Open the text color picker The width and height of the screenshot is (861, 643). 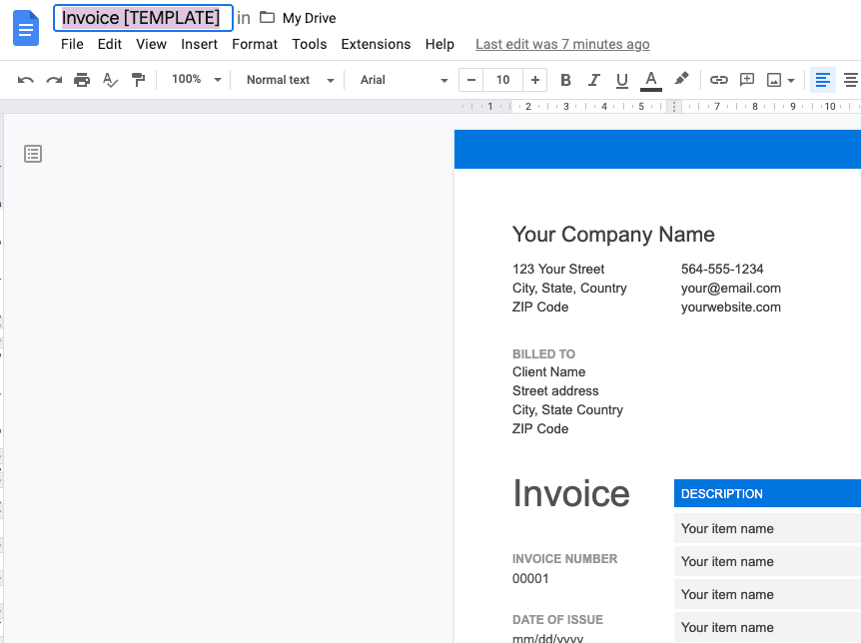click(651, 80)
